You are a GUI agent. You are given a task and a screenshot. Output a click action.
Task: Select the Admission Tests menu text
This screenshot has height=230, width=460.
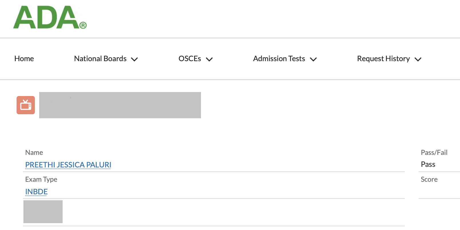279,59
